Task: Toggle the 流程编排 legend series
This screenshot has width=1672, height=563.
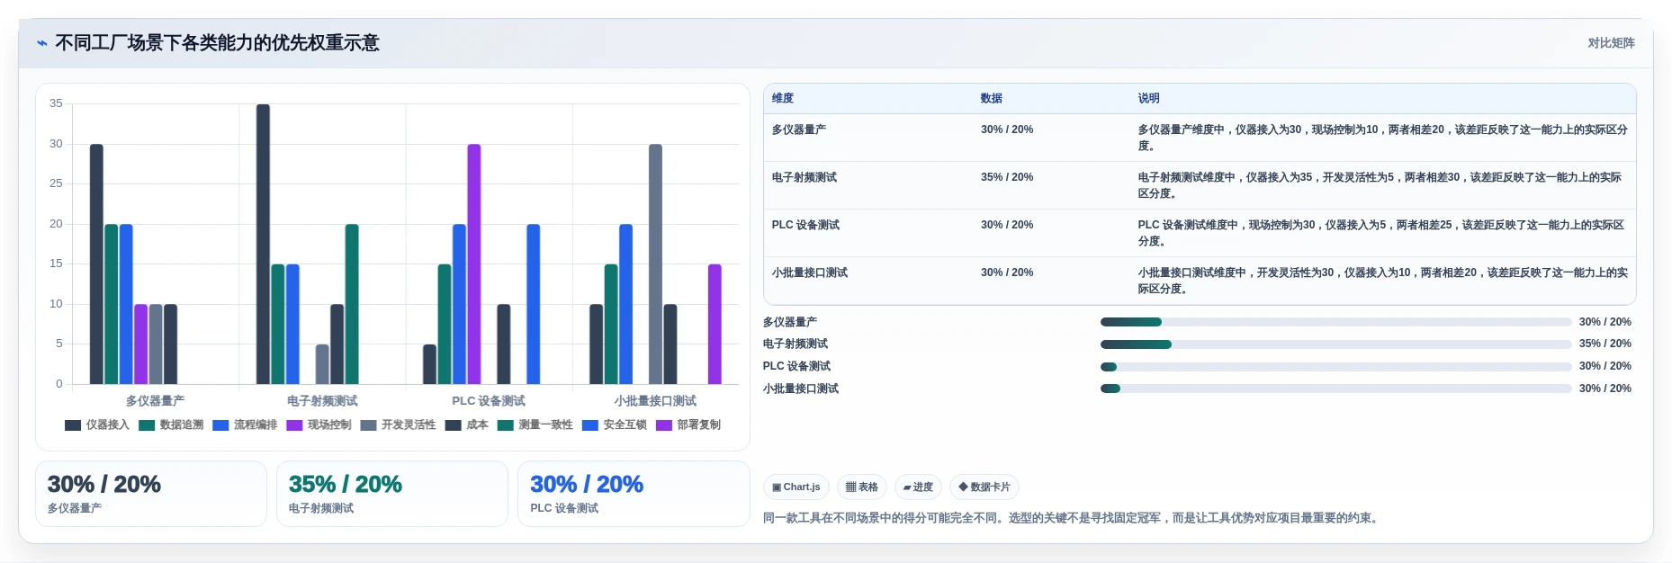Action: [245, 425]
